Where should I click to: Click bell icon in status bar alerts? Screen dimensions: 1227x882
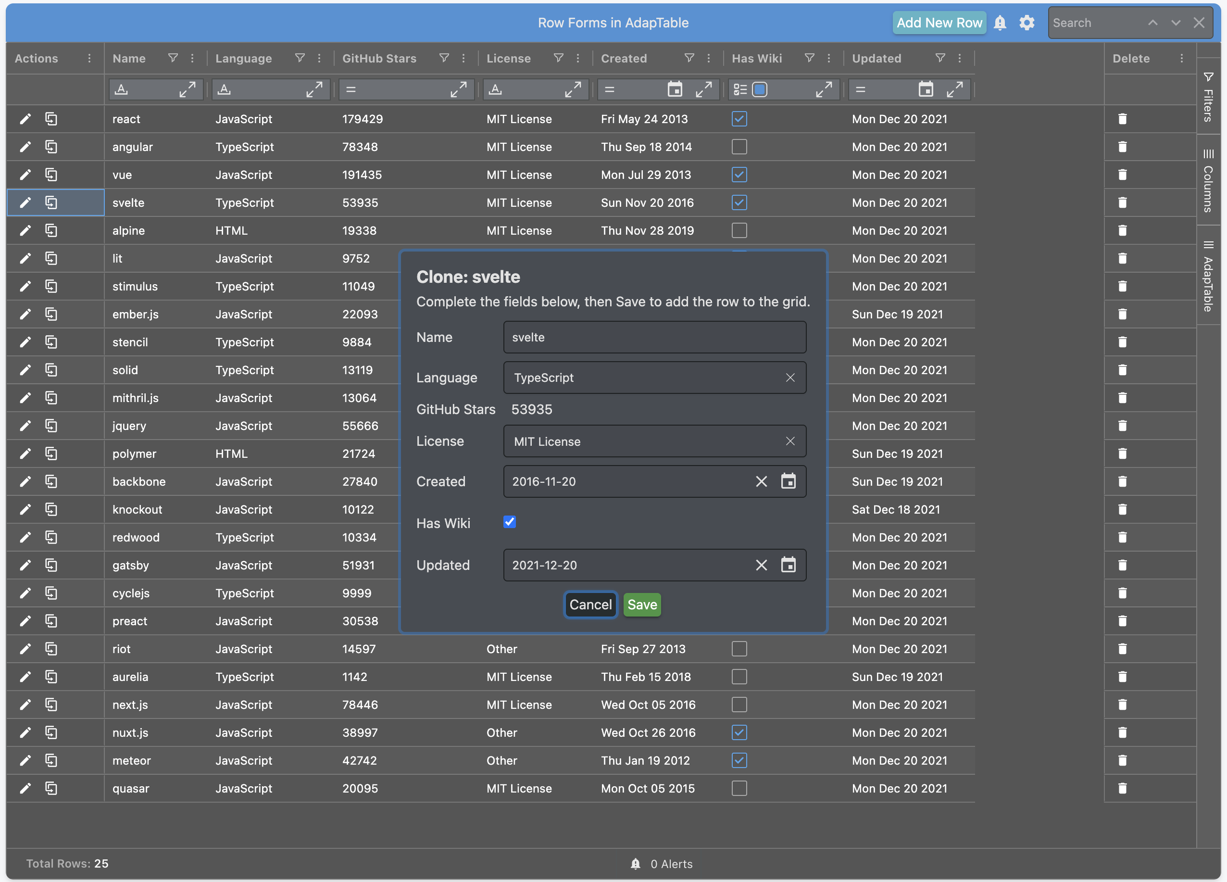point(636,864)
